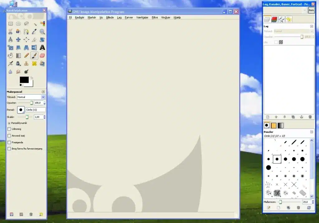Viewport: 319px width, 223px height.
Task: Choose the Zoom magnifier tool
Action: [x=42, y=31]
